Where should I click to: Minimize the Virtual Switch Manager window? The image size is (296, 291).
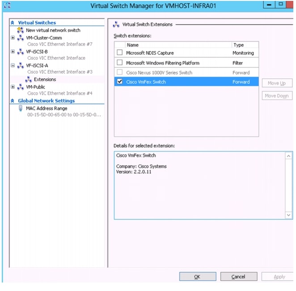point(269,4)
